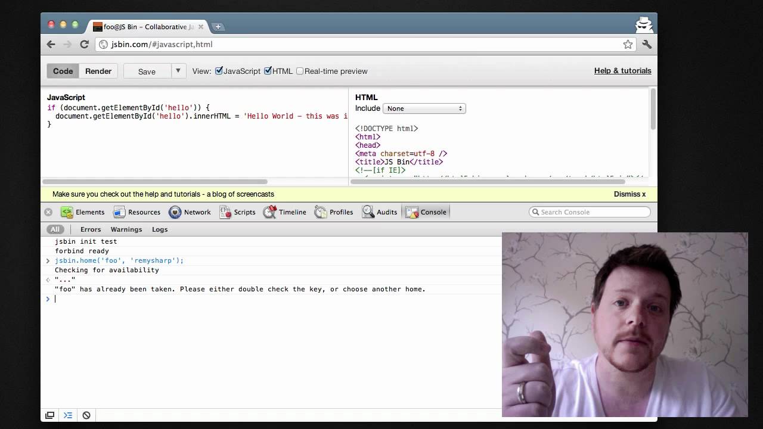
Task: Select the foo@JS Bin browser tab
Action: 148,26
